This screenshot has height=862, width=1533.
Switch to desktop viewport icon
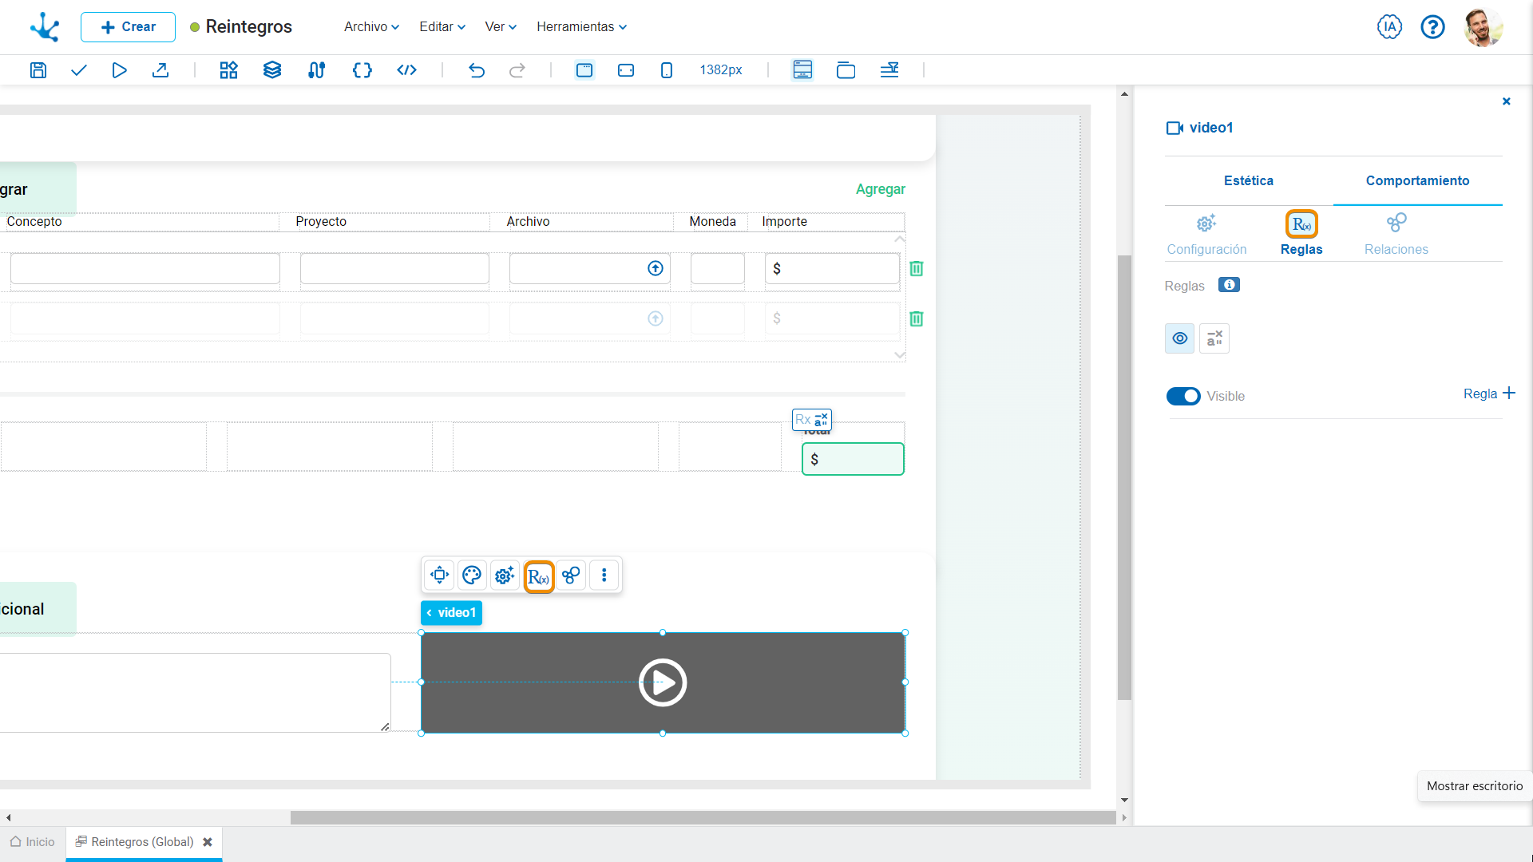[584, 70]
